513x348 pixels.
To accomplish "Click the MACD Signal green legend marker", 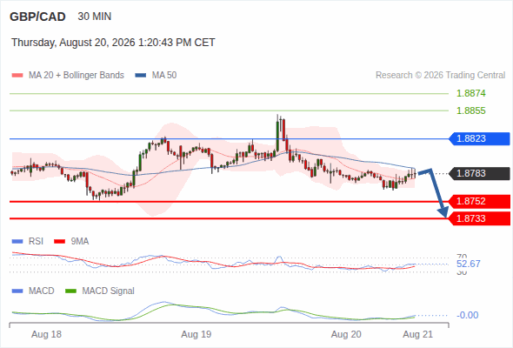I will point(70,291).
